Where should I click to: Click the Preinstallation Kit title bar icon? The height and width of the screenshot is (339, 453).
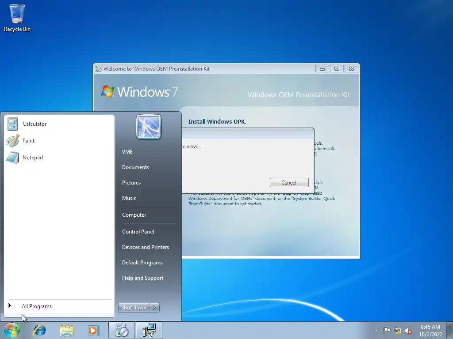[98, 68]
